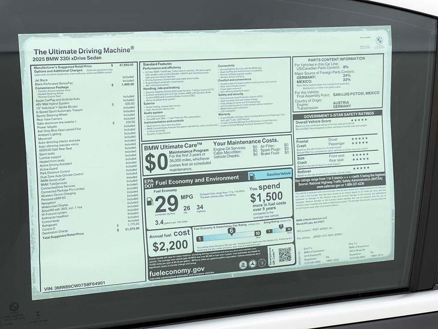Click the EPA DOT label box
The height and width of the screenshot is (329, 438).
(149, 183)
